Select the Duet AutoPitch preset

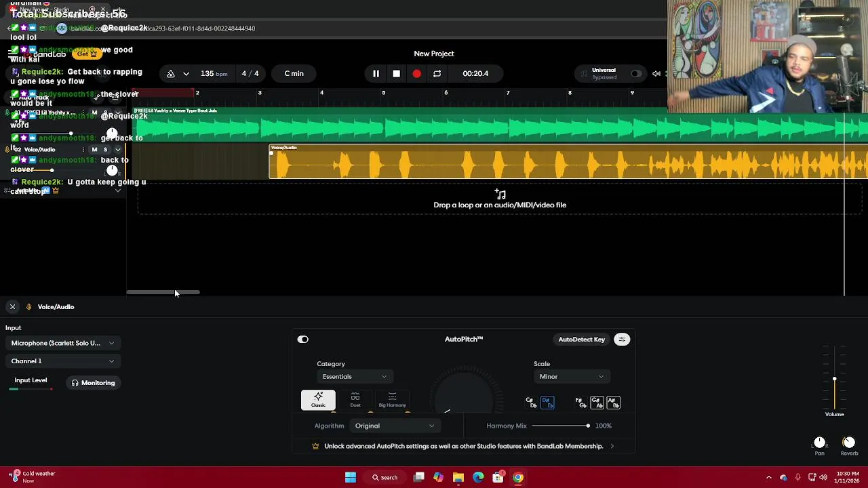click(x=355, y=400)
